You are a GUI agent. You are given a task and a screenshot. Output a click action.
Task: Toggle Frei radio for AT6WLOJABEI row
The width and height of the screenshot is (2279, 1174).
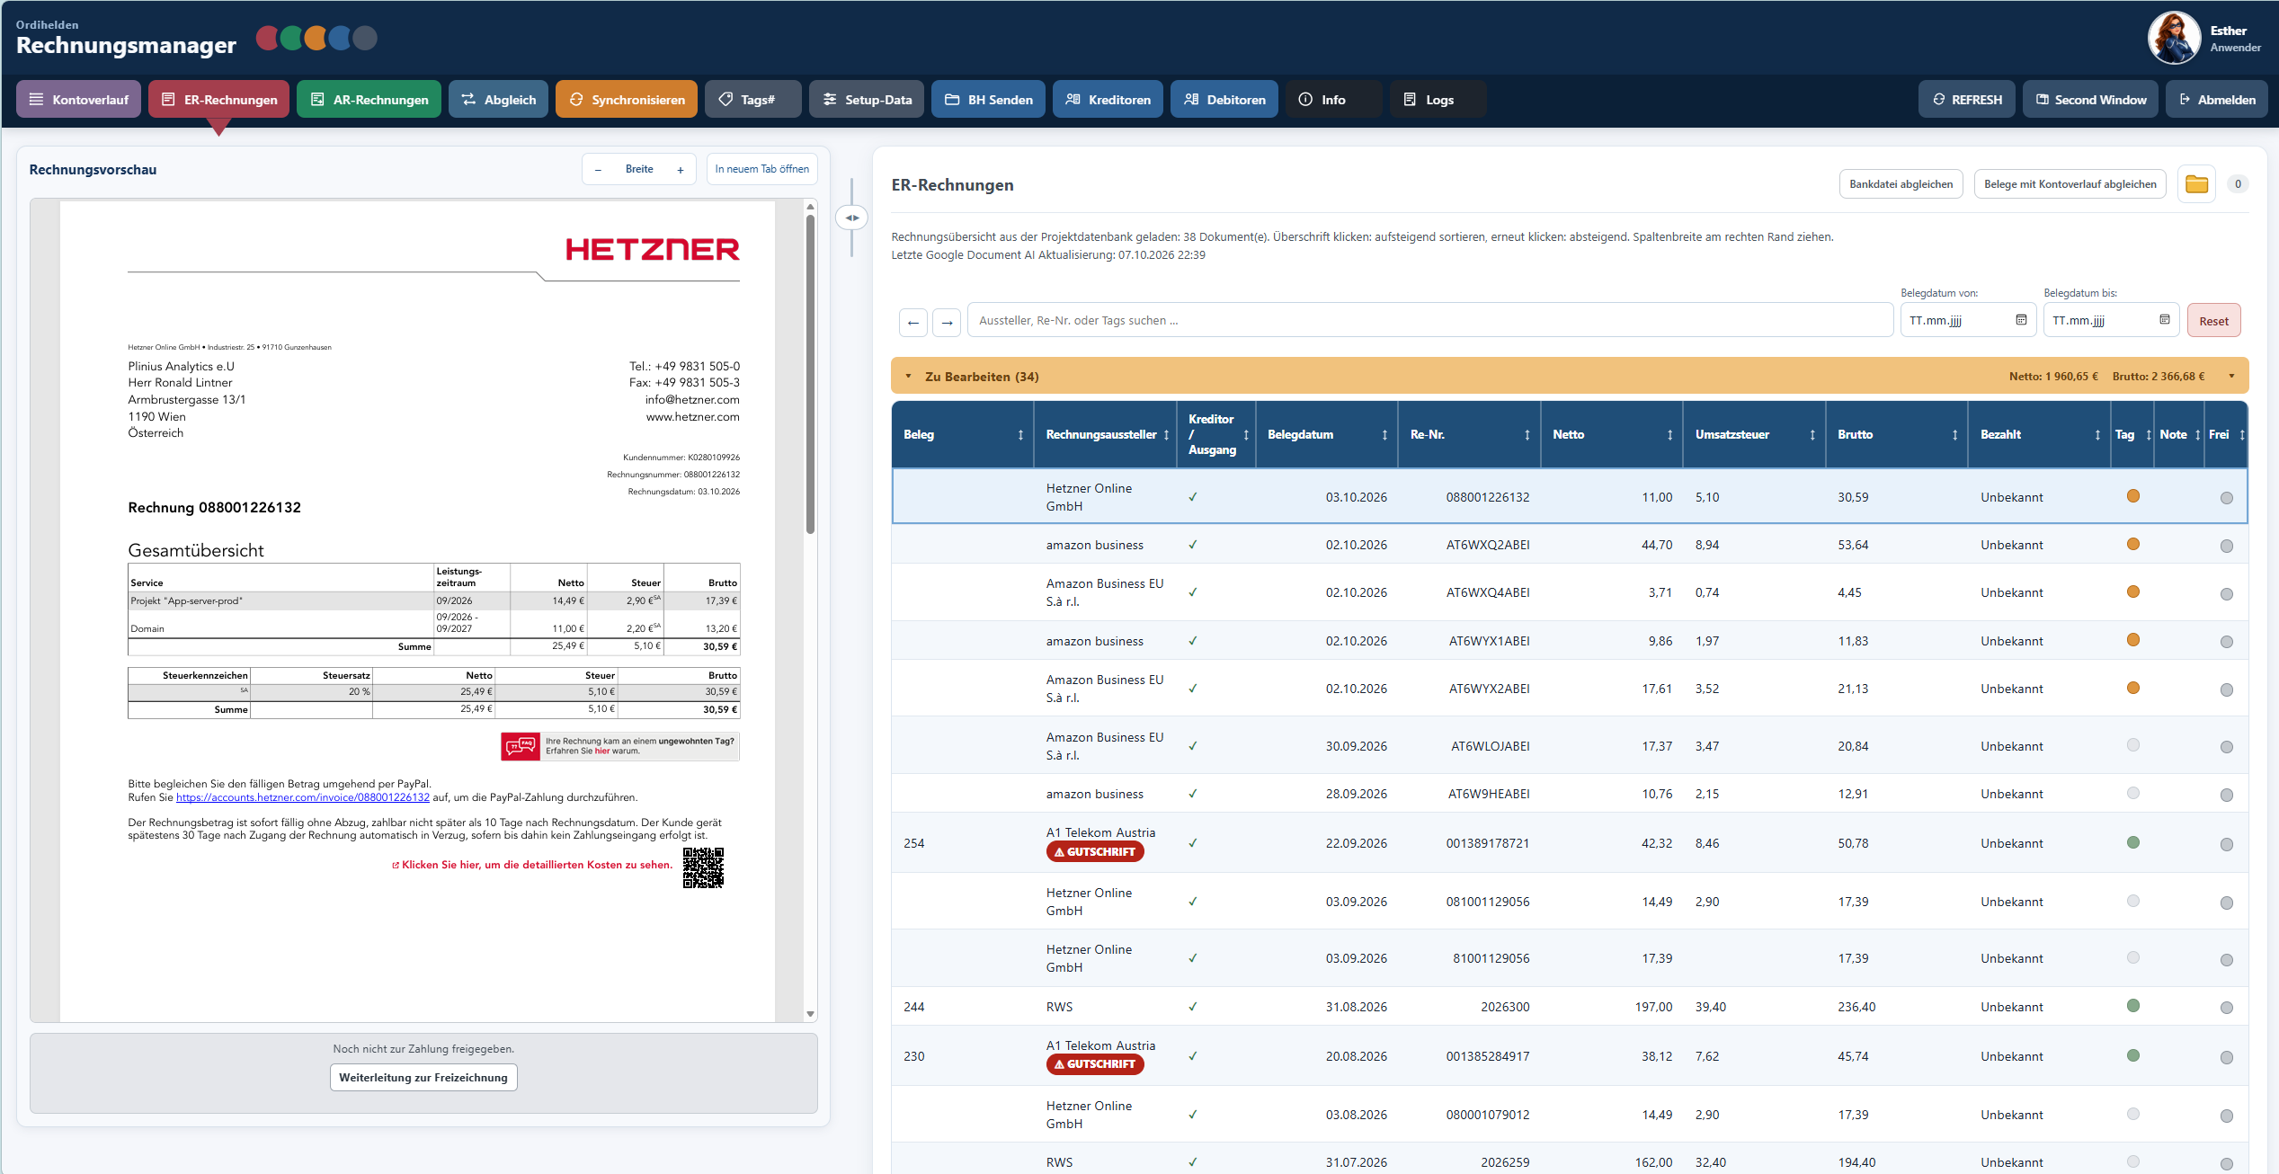2227,747
